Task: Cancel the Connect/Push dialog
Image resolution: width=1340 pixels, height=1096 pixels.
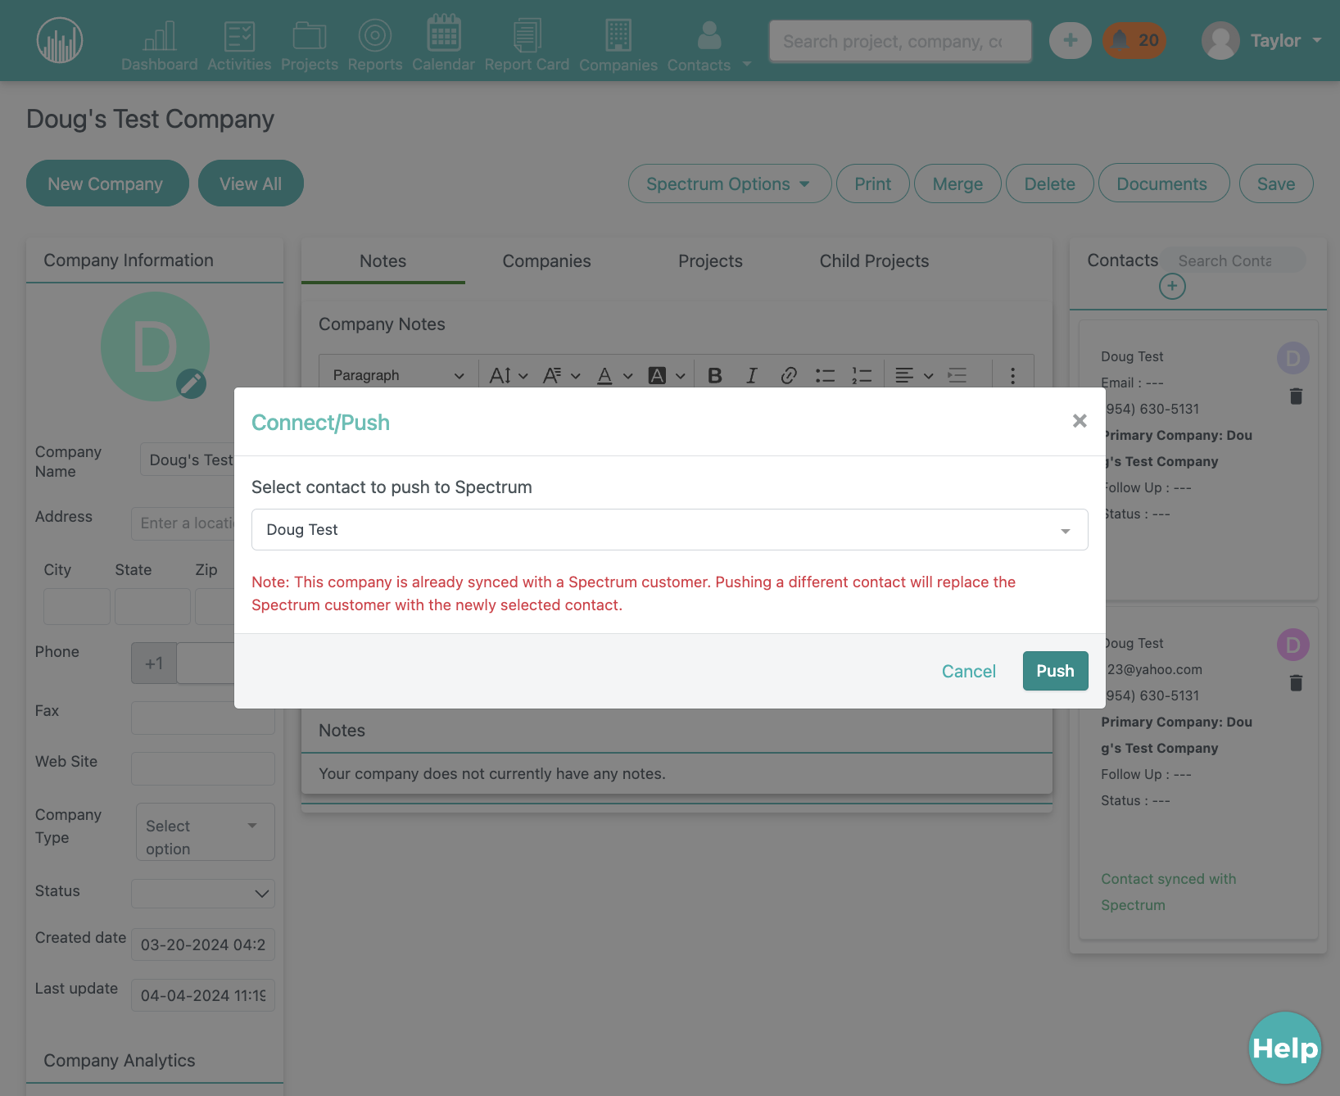Action: (968, 671)
